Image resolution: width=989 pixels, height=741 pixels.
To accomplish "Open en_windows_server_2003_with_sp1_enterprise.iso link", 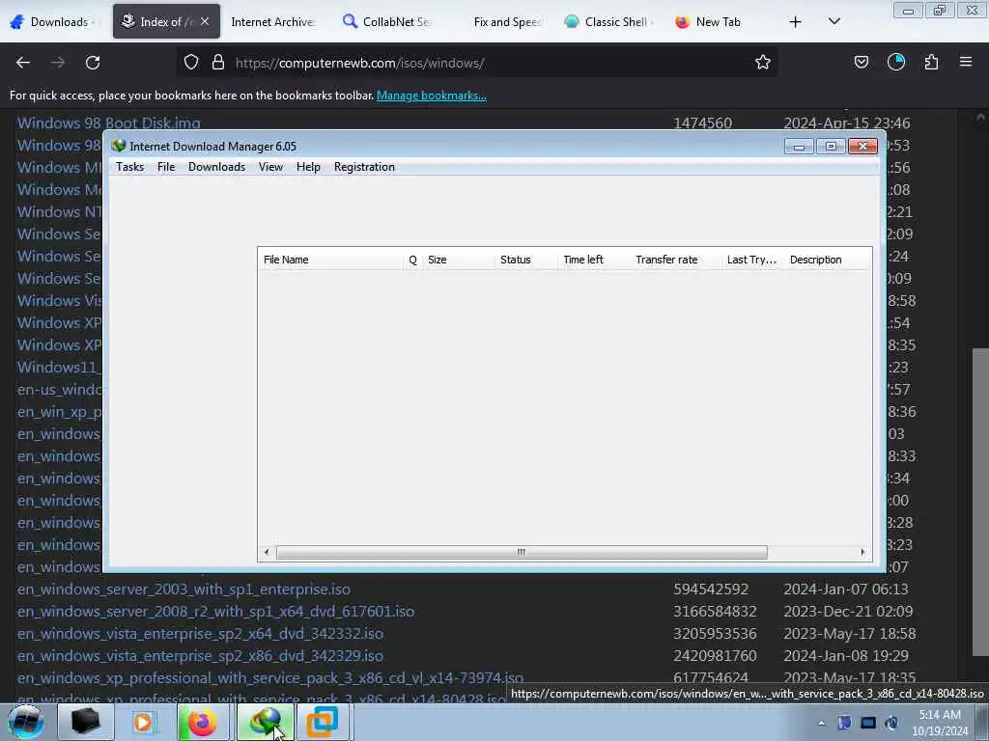I will point(184,590).
